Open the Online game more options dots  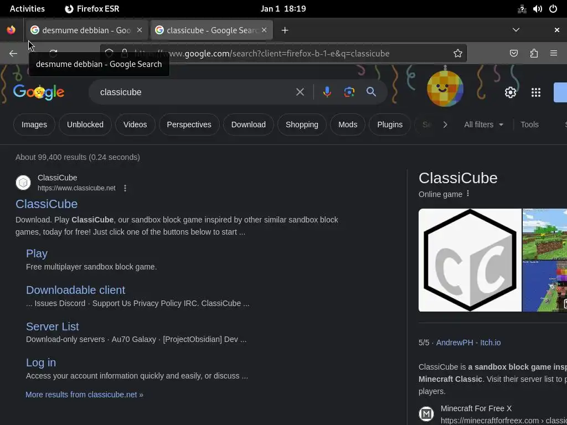[x=468, y=194]
